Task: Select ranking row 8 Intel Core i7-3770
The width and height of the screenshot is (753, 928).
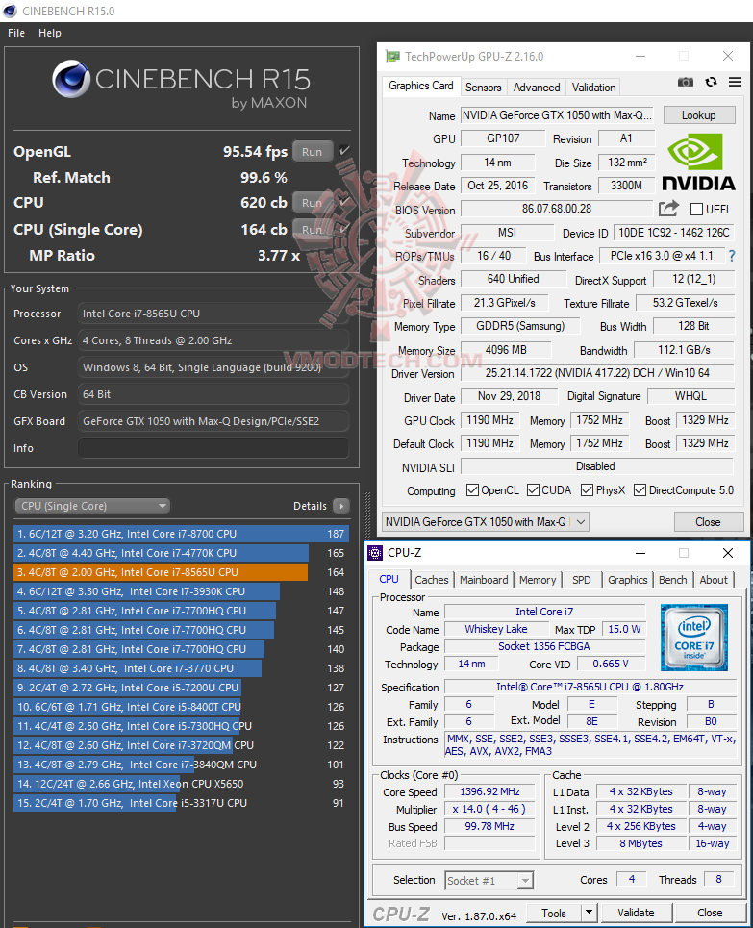Action: (x=181, y=668)
